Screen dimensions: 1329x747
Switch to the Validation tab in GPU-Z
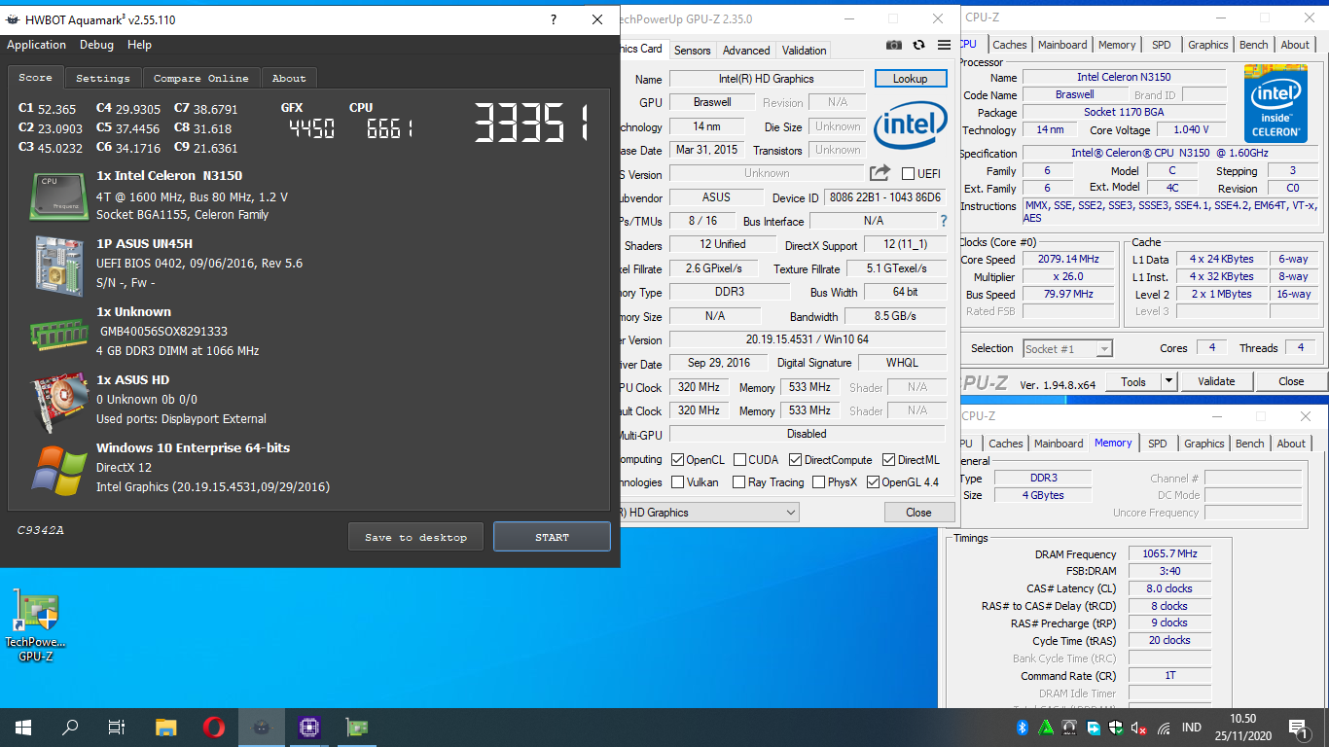[805, 51]
